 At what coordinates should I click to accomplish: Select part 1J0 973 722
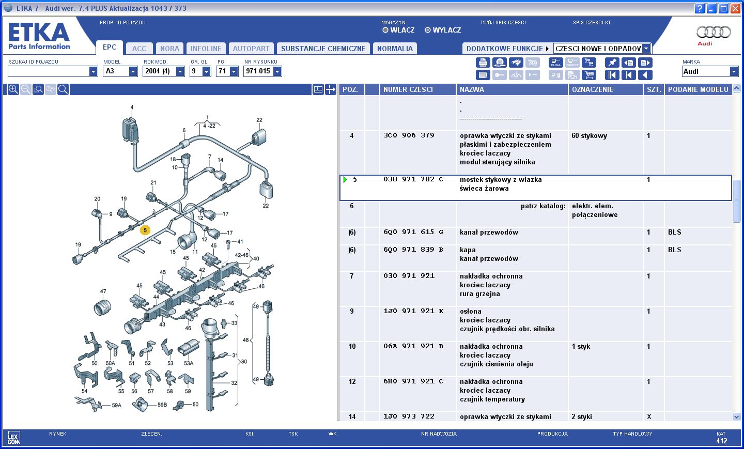coord(409,416)
